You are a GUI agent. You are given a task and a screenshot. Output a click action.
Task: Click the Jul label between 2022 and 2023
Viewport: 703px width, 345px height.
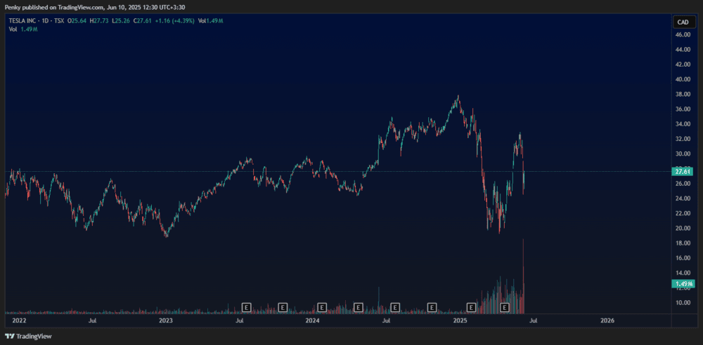[92, 320]
